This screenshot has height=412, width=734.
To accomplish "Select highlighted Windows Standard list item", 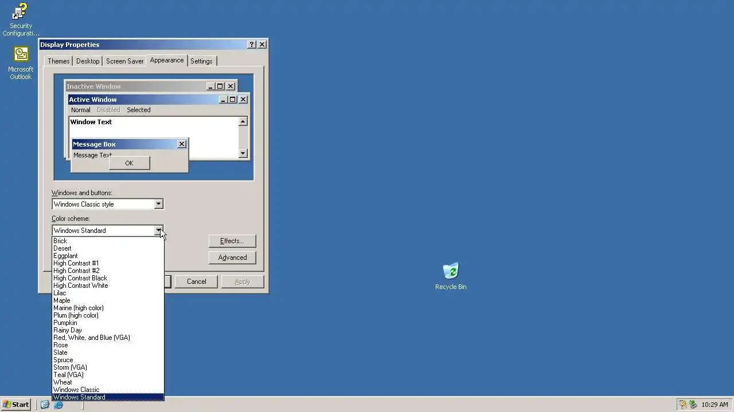I will (108, 397).
